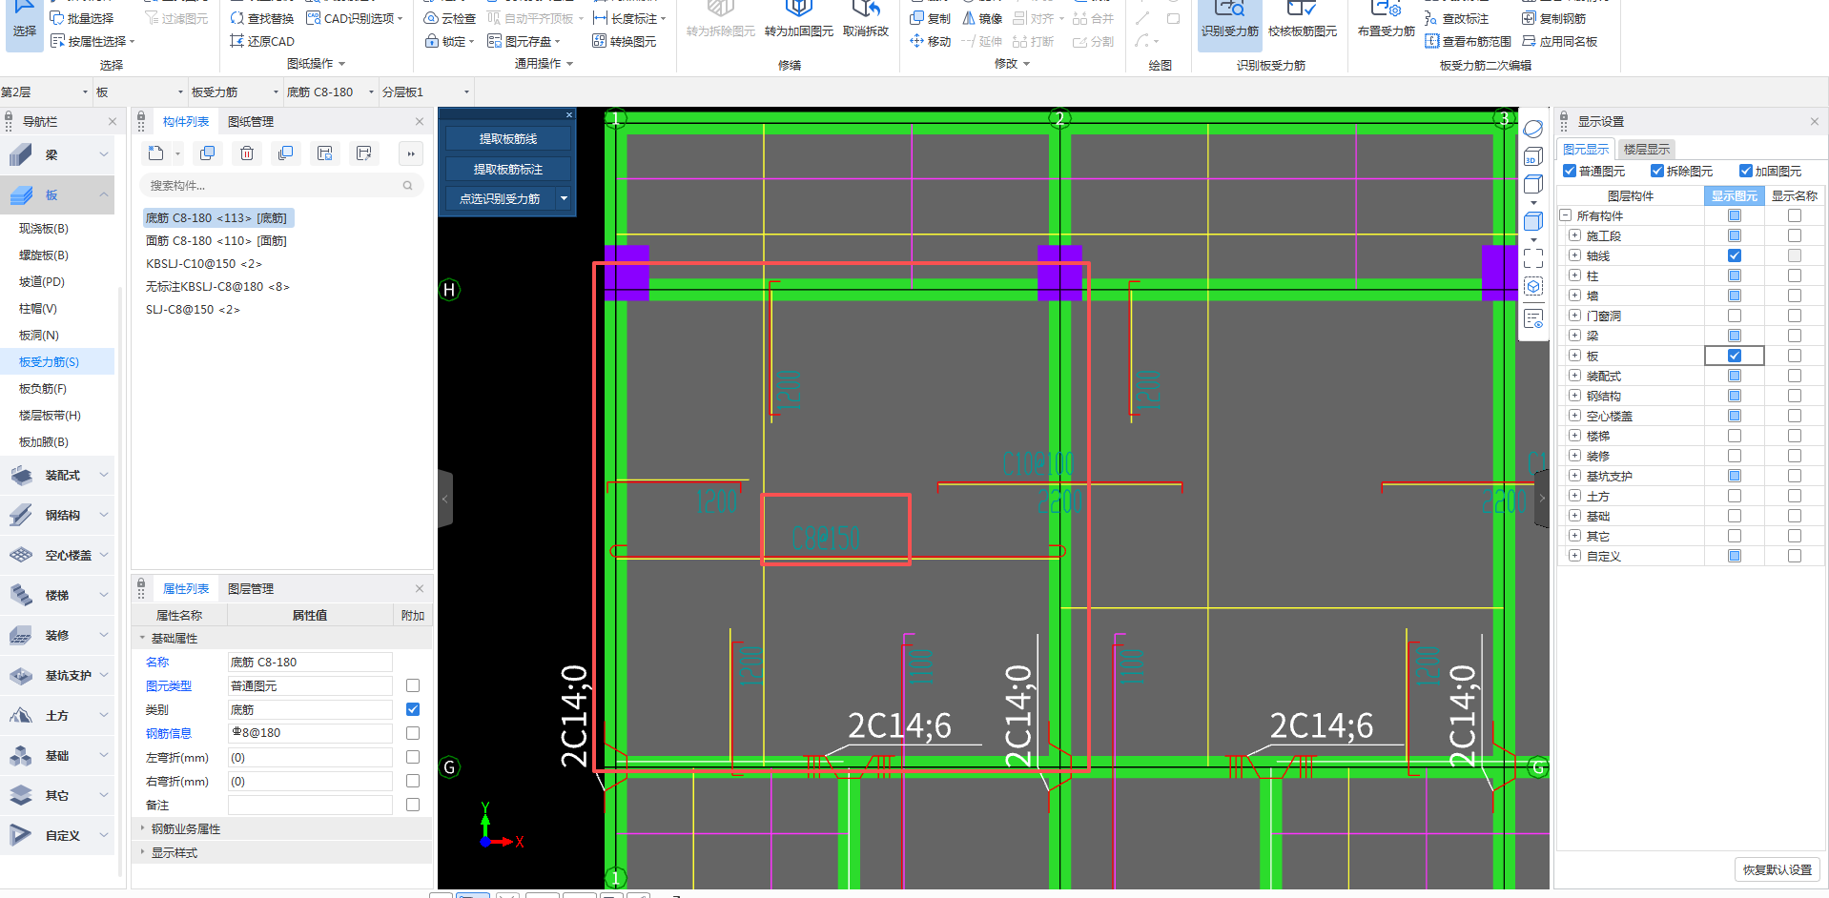Click the 还原CAD restore tool

pyautogui.click(x=262, y=41)
